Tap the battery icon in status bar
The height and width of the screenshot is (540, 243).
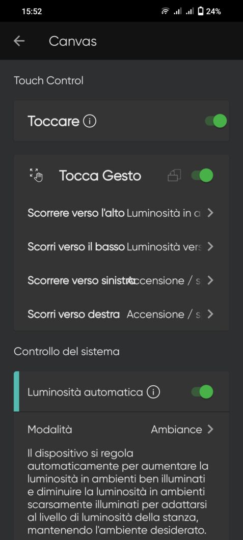coord(200,11)
